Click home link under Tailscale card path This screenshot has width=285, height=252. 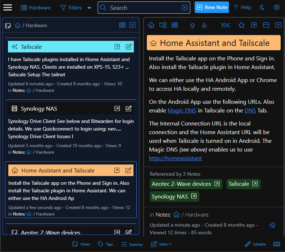(x=29, y=90)
